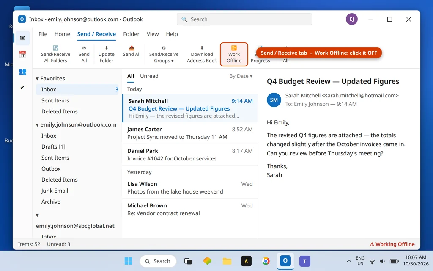Open File Explorer from the taskbar
433x271 pixels.
point(227,261)
